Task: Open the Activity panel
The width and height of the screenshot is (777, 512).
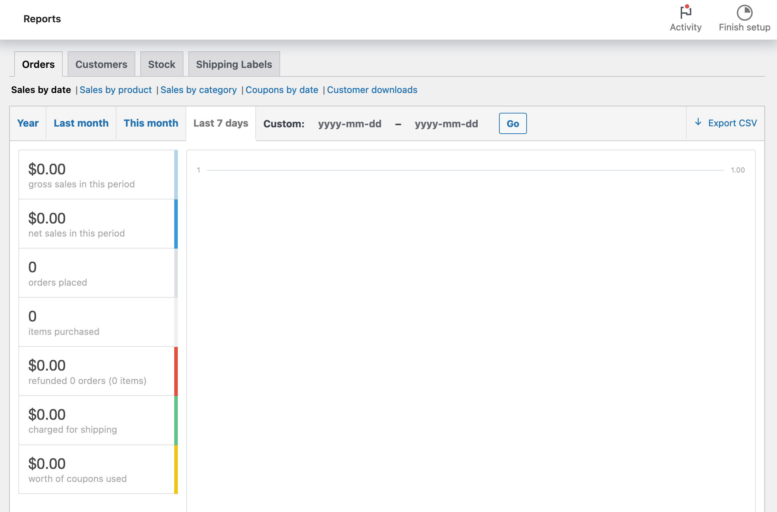Action: tap(685, 18)
